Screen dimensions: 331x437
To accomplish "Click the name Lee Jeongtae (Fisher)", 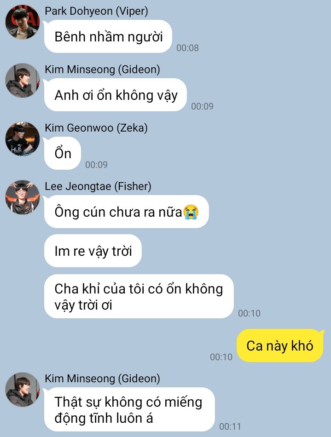I will 98,186.
